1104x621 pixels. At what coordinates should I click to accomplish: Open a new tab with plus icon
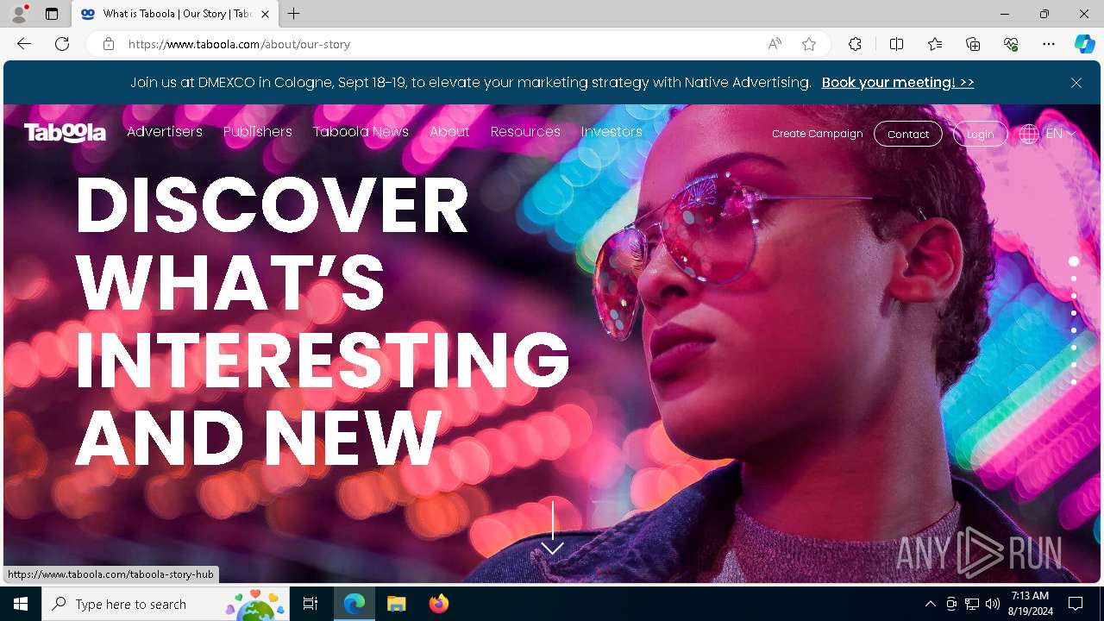[294, 14]
